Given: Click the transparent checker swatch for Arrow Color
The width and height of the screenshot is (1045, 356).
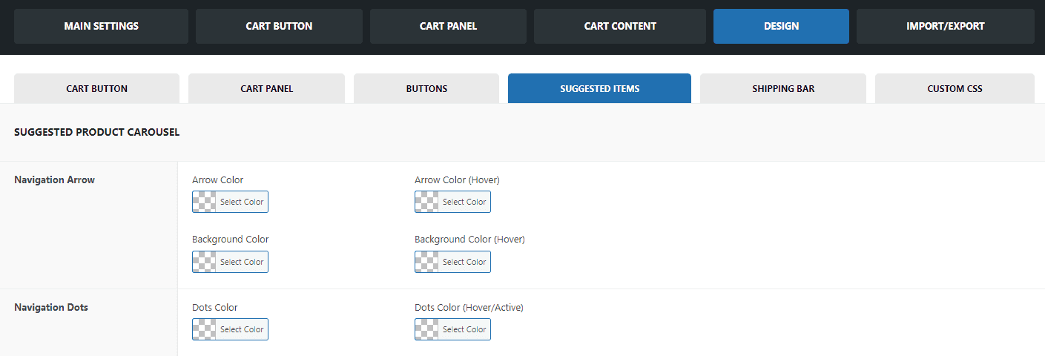Looking at the screenshot, I should click(205, 202).
